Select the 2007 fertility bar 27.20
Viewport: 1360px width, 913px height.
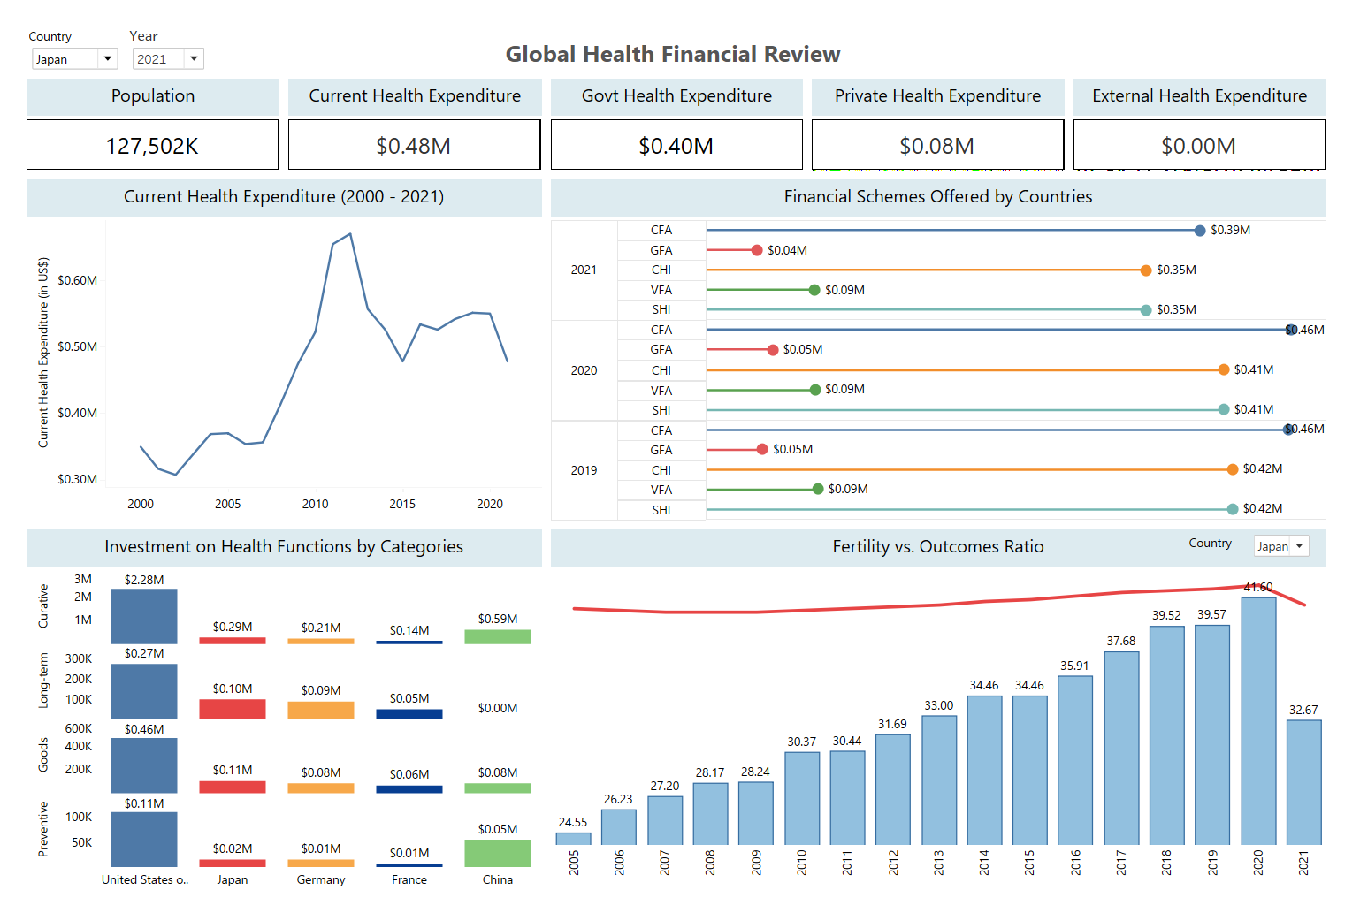point(665,821)
